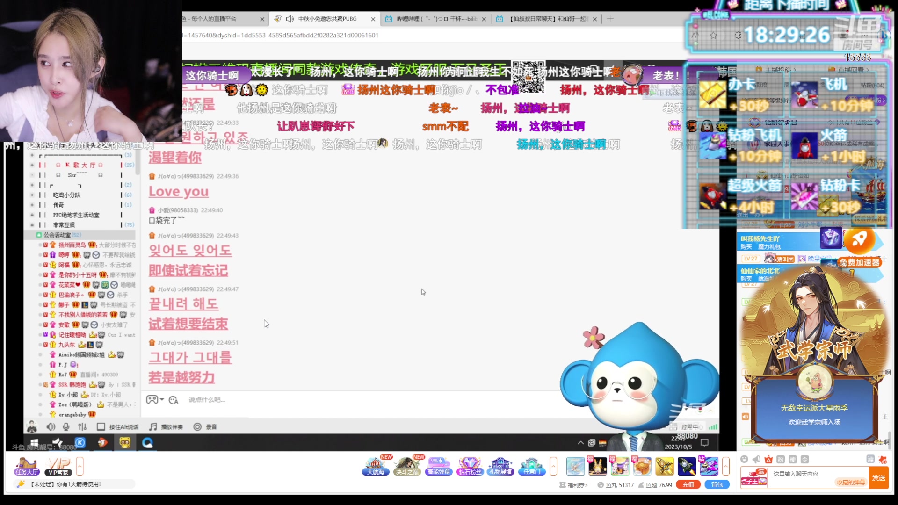Click the red A text style icon

pyautogui.click(x=768, y=459)
